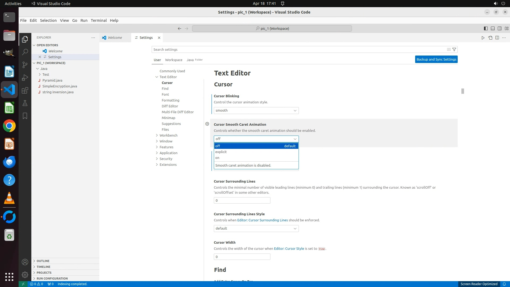Follow the Editor: Cursor Style link
Image resolution: width=510 pixels, height=287 pixels.
[289, 249]
